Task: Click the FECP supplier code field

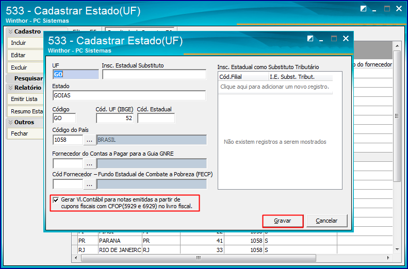Action: 68,184
